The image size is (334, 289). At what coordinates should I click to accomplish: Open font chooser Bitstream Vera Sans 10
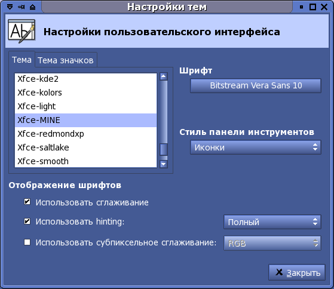256,85
